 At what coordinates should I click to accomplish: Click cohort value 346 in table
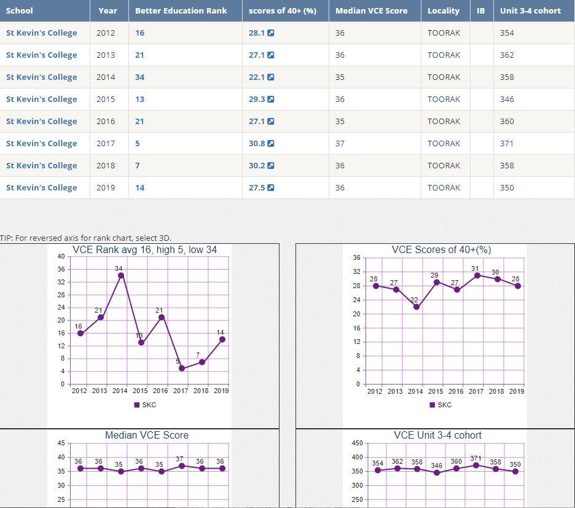[x=507, y=100]
